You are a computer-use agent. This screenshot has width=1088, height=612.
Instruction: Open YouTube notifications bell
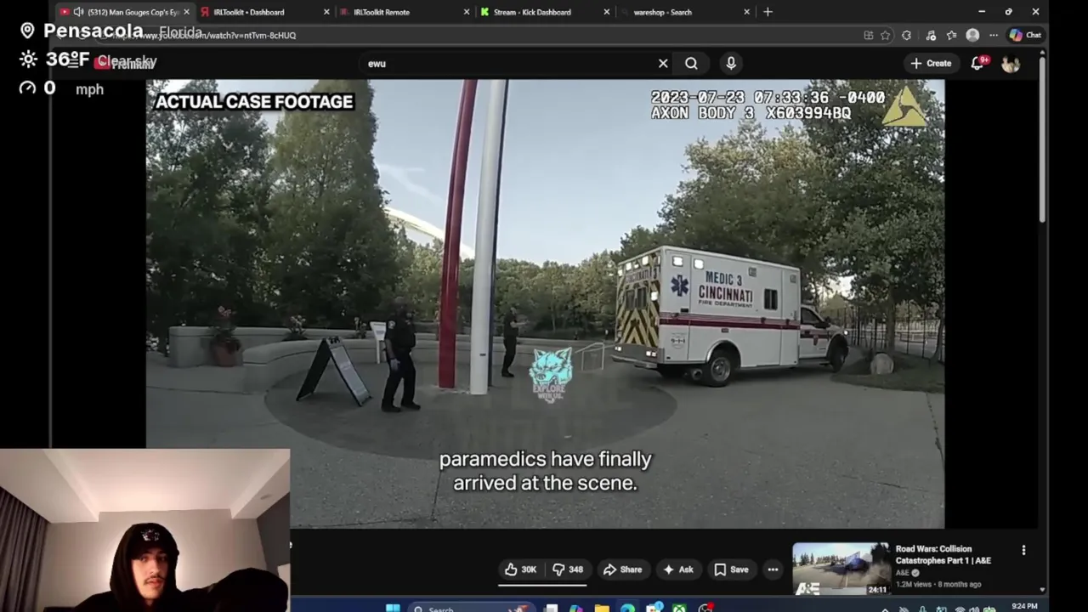977,63
